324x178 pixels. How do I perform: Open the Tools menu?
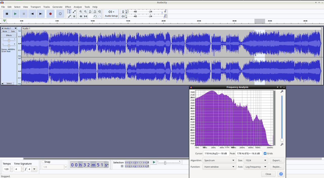pyautogui.click(x=87, y=7)
